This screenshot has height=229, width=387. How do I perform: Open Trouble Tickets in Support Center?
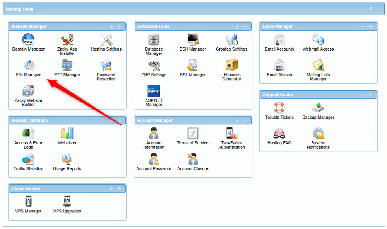279,111
